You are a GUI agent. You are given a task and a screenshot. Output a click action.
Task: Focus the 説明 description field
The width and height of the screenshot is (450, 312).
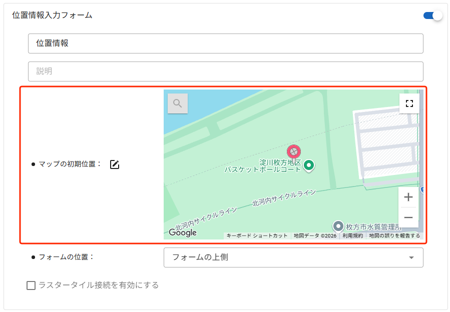[x=226, y=71]
